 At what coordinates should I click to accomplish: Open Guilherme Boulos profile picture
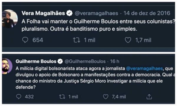click(x=7, y=66)
